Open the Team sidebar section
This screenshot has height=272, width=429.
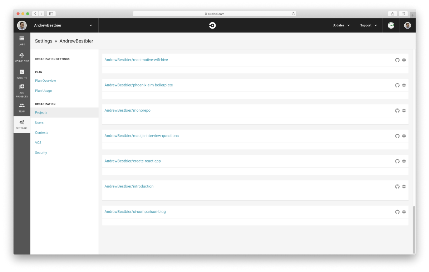[22, 107]
